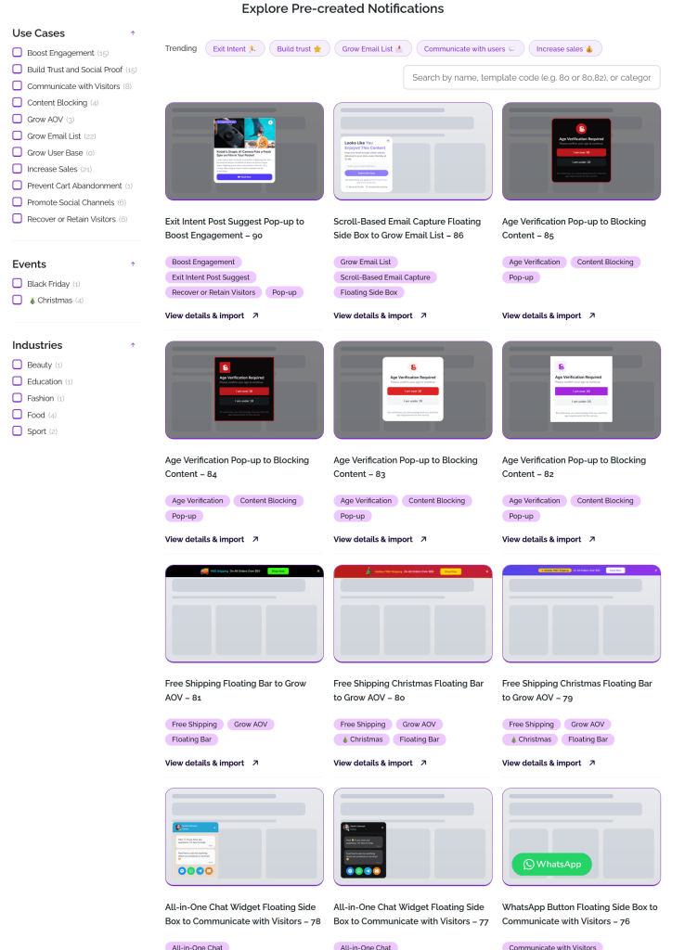The width and height of the screenshot is (685, 950).
Task: Collapse the Events filter section
Action: tap(133, 264)
